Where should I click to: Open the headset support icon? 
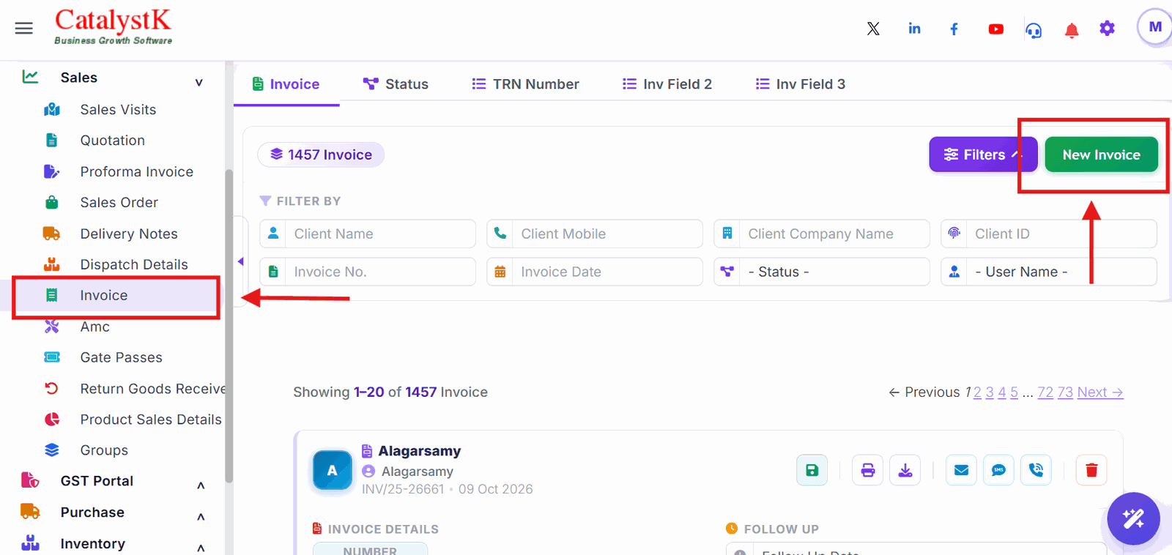[1034, 30]
